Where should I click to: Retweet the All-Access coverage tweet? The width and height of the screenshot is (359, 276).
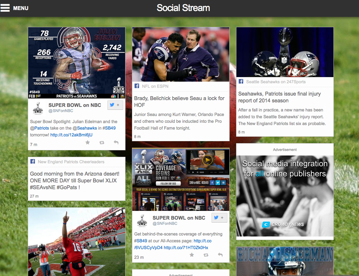coord(206,255)
